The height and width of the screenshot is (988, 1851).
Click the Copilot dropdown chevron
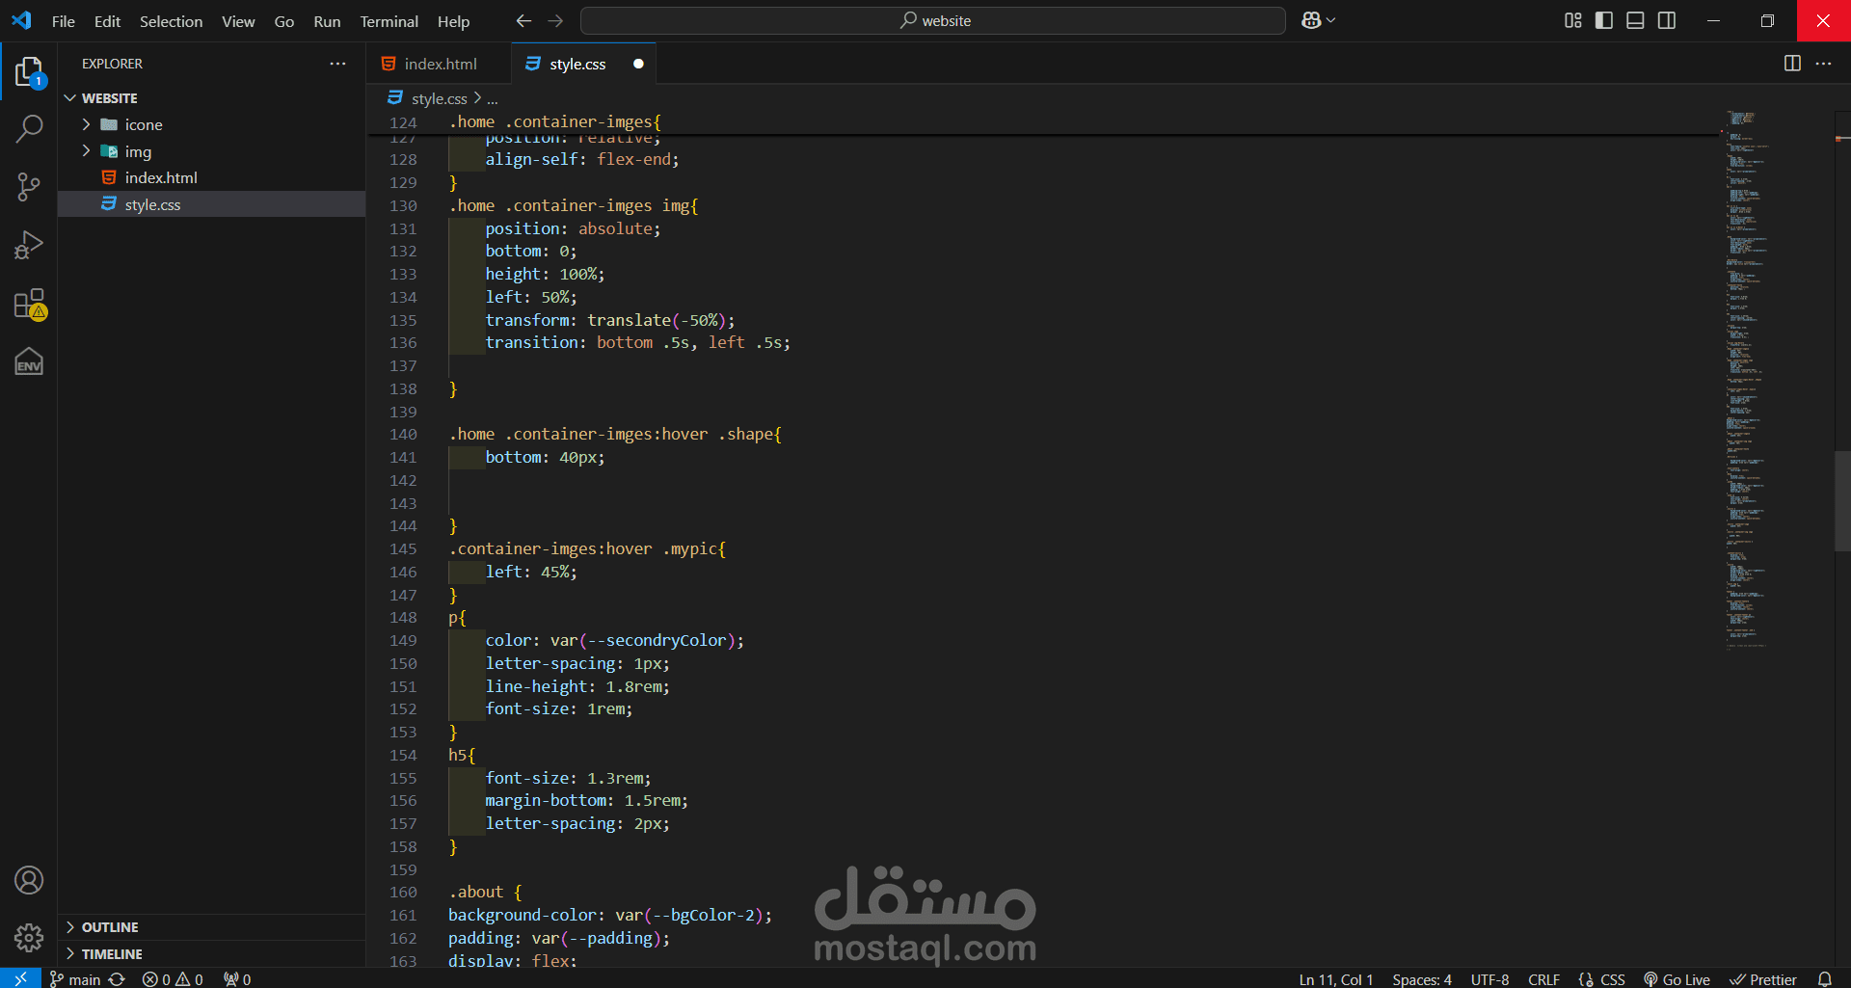(1331, 20)
